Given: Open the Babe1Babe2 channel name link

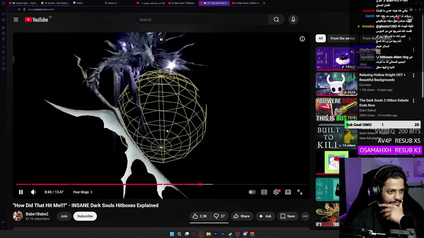Looking at the screenshot, I should click(x=37, y=214).
